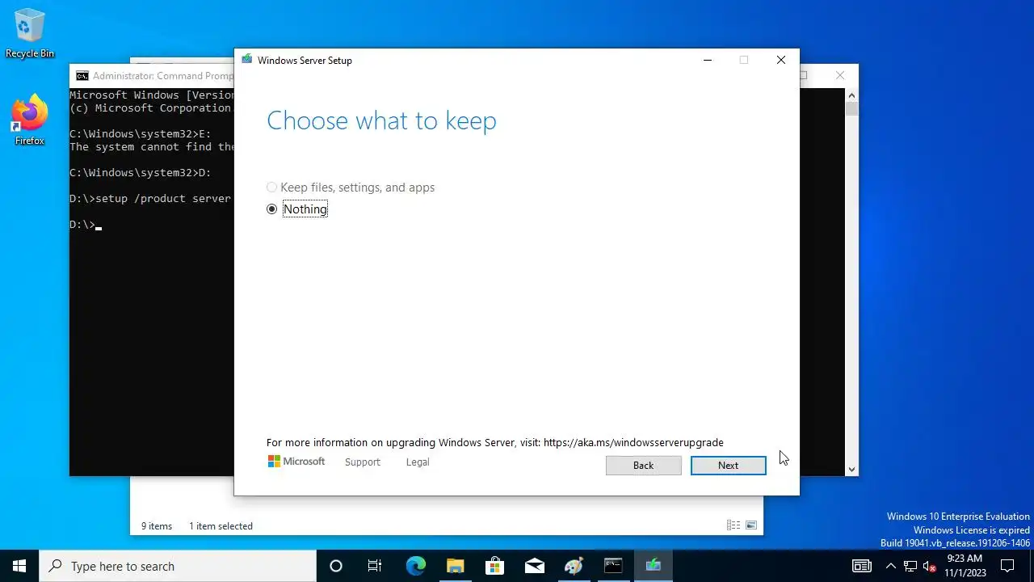This screenshot has height=582, width=1034.
Task: Minimize the Windows Server Setup window
Action: (x=708, y=60)
